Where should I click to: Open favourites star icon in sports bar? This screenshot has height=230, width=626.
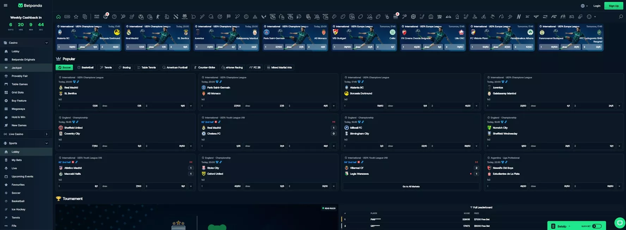[76, 17]
